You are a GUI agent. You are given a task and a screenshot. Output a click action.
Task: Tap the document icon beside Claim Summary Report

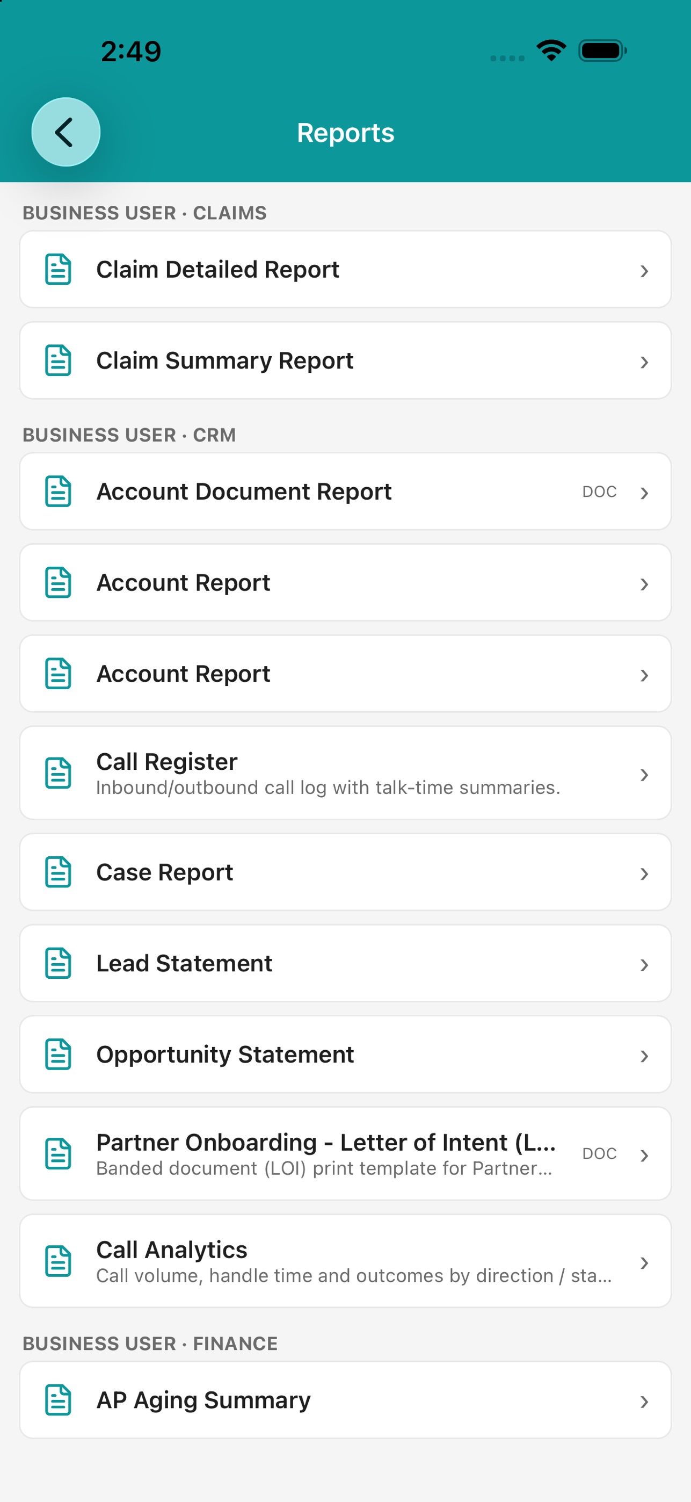tap(59, 360)
